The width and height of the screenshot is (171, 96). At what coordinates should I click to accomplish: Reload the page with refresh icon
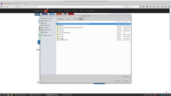pos(125,7)
